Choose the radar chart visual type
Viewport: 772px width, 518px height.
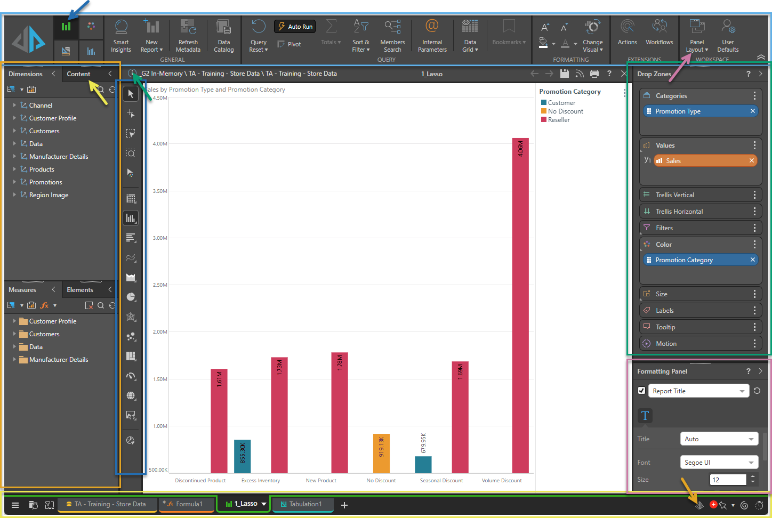pyautogui.click(x=131, y=317)
